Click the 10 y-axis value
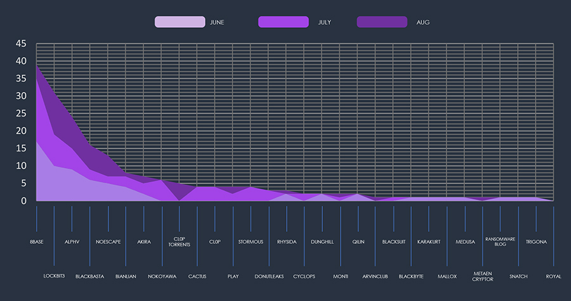Screen dimensions: 571x301 pyautogui.click(x=21, y=166)
